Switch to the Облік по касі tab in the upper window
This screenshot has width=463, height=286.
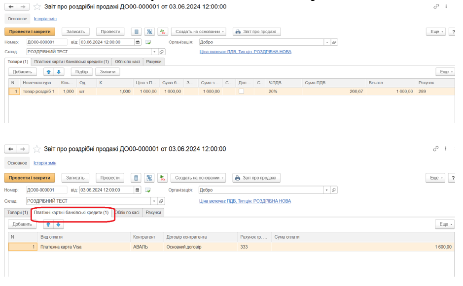coord(128,62)
